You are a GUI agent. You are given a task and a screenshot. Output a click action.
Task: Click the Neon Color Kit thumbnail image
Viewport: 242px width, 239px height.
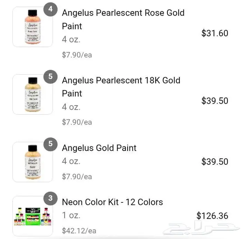pyautogui.click(x=32, y=216)
